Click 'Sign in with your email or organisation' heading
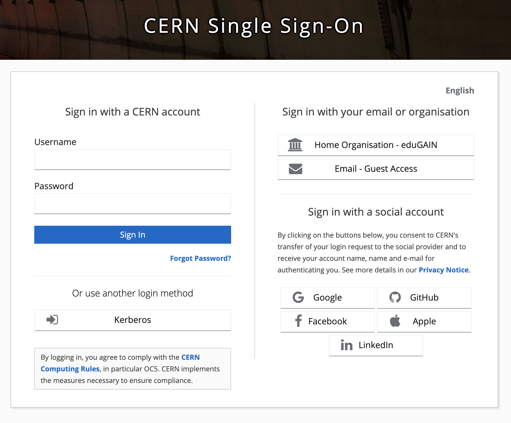The height and width of the screenshot is (423, 511). [376, 112]
